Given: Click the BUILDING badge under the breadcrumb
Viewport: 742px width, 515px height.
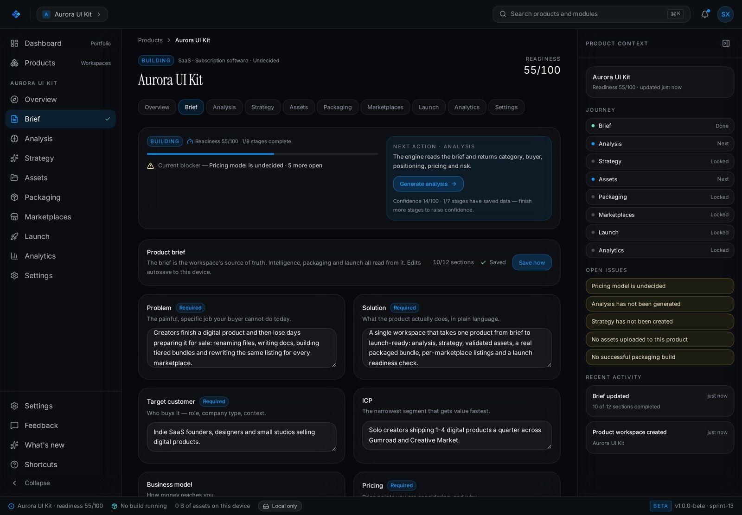Looking at the screenshot, I should click(x=156, y=60).
